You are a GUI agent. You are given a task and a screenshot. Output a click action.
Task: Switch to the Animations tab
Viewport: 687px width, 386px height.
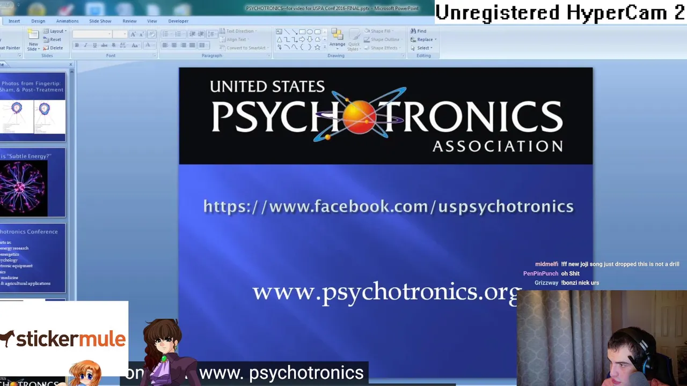point(67,21)
